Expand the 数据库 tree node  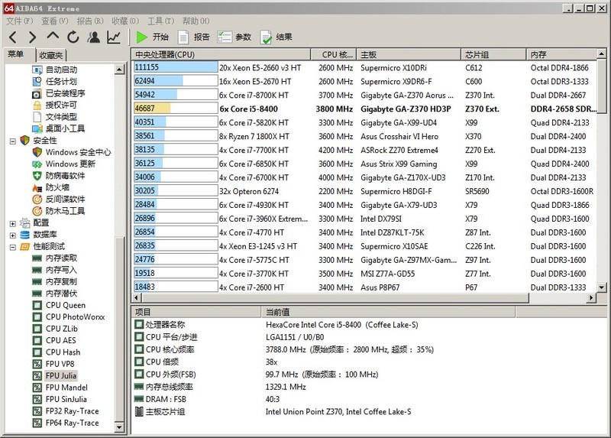click(x=12, y=235)
